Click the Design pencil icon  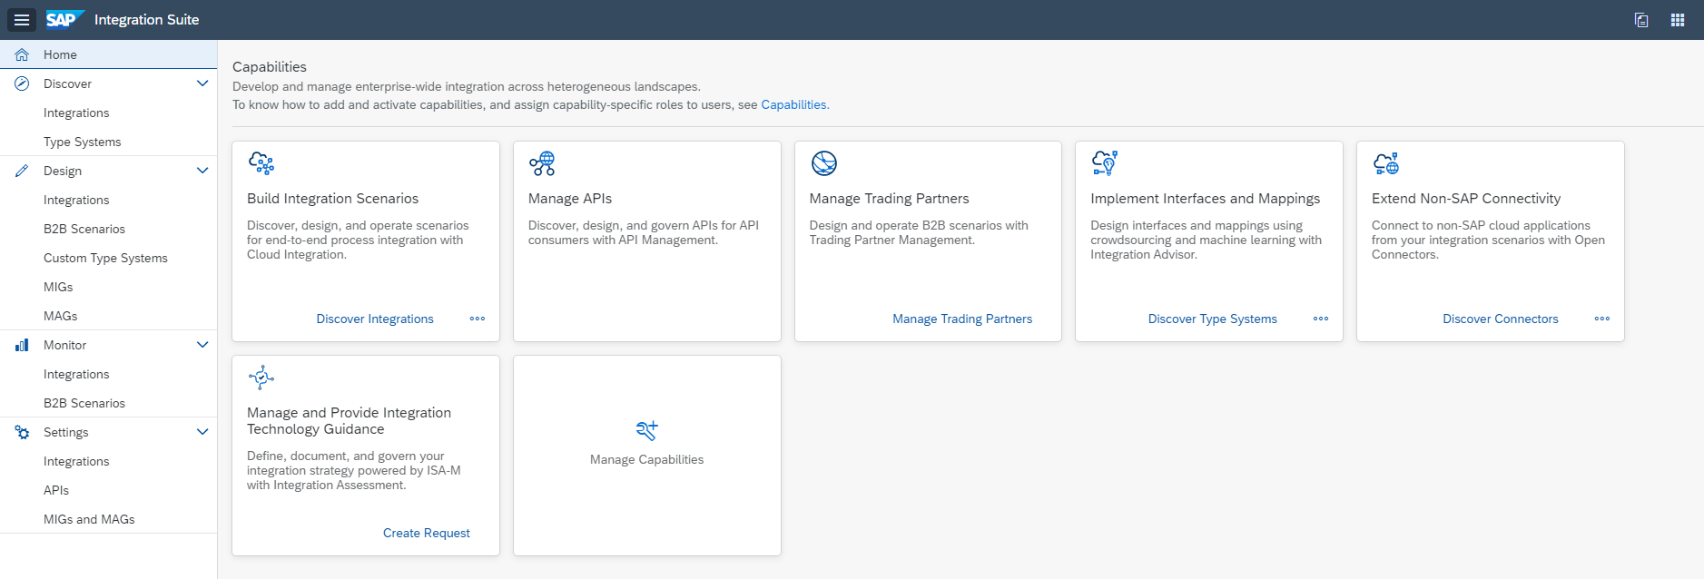click(22, 171)
